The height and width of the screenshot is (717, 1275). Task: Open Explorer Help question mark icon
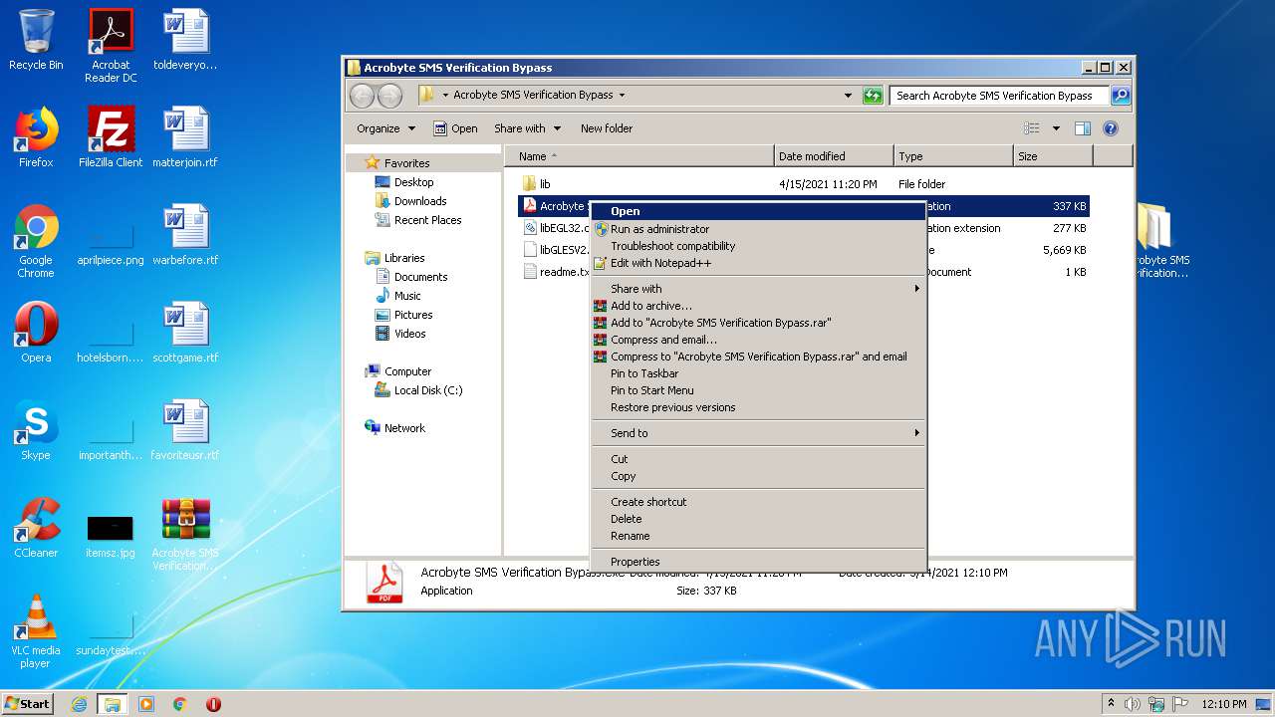click(x=1111, y=128)
